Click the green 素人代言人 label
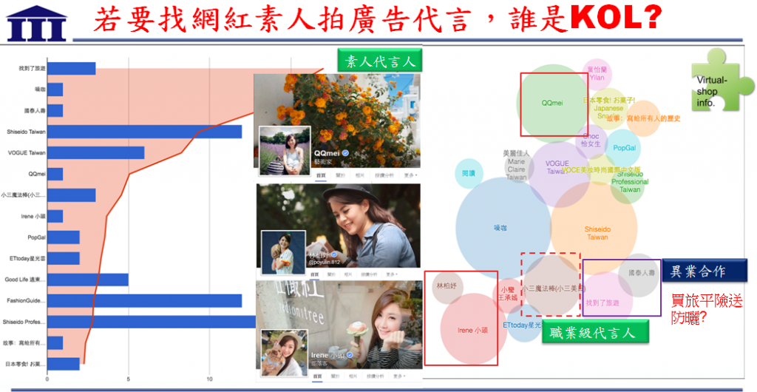The image size is (757, 392). 379,61
